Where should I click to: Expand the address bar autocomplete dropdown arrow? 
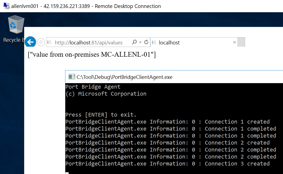coord(140,42)
